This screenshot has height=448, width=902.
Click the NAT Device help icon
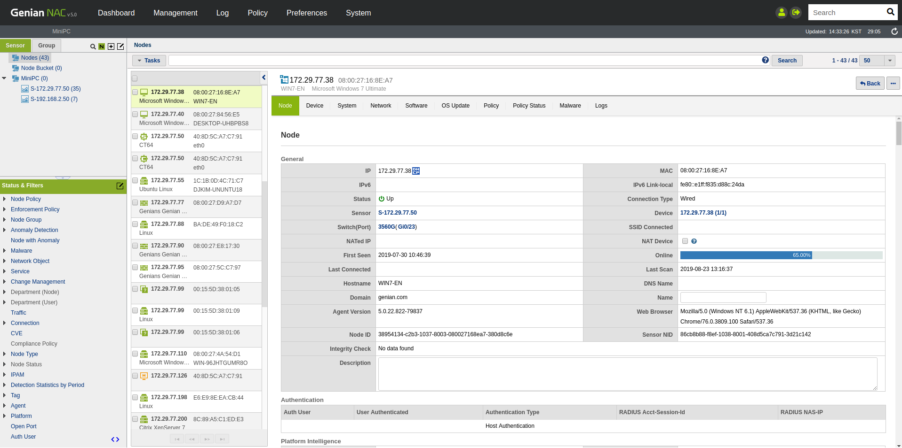pos(694,241)
